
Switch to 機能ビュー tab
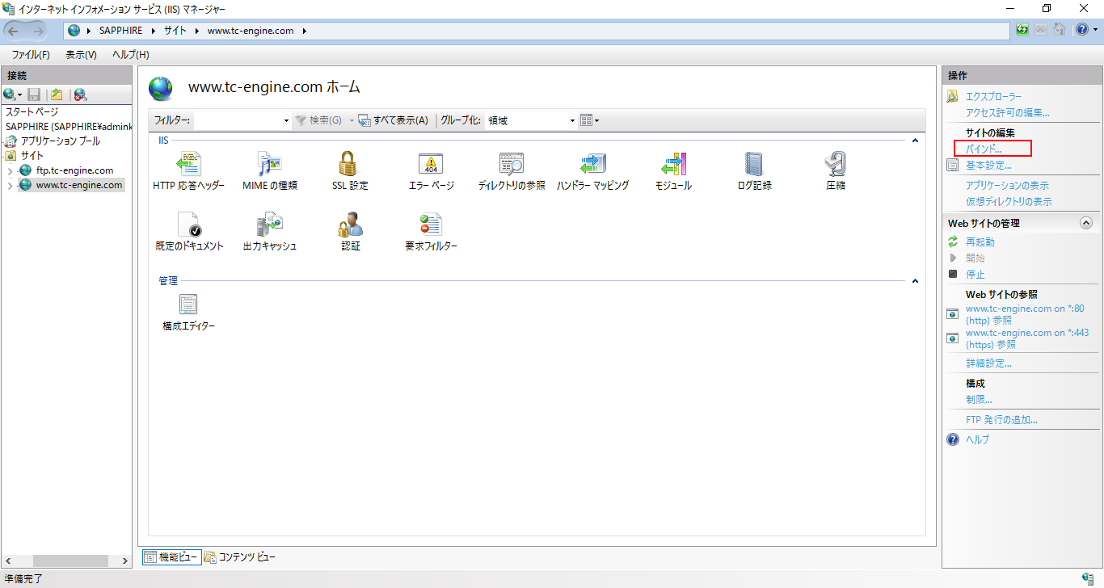click(171, 556)
